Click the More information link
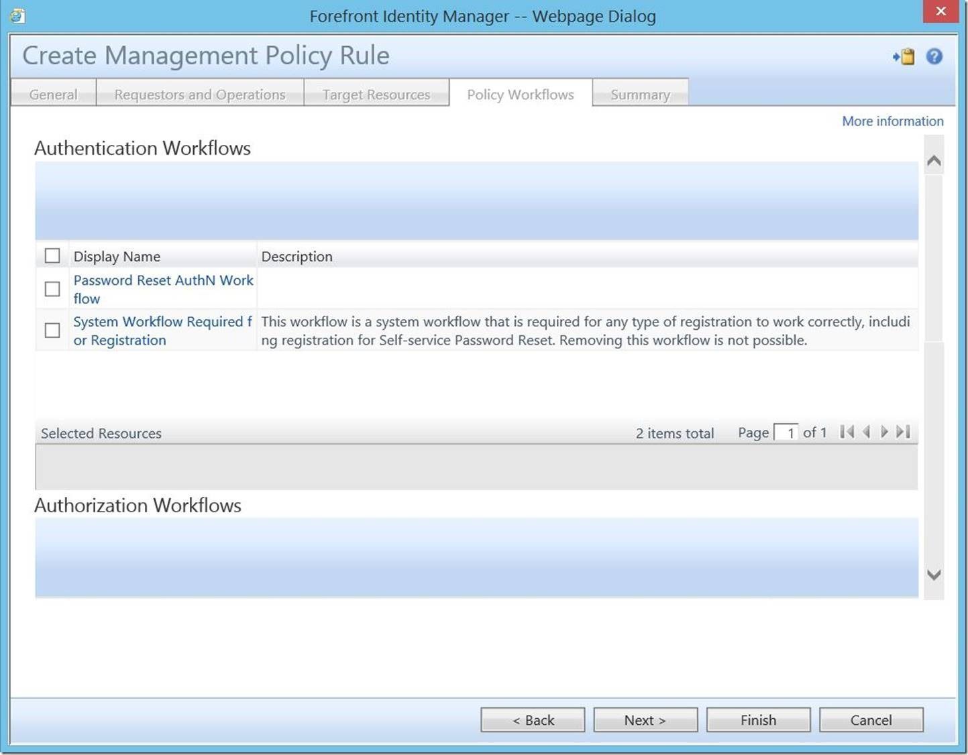Viewport: 968px width, 755px height. click(893, 121)
